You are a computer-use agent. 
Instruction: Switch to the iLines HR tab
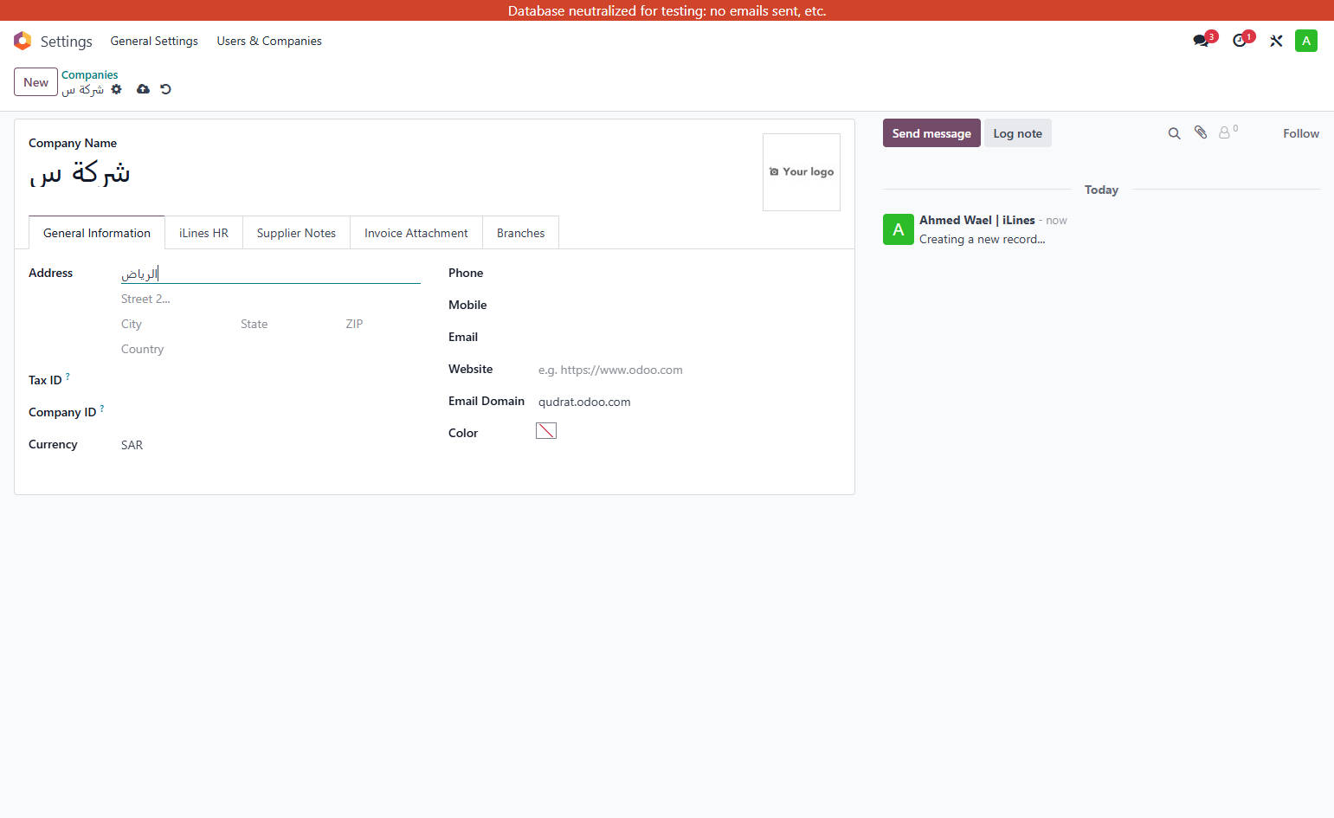click(x=203, y=233)
